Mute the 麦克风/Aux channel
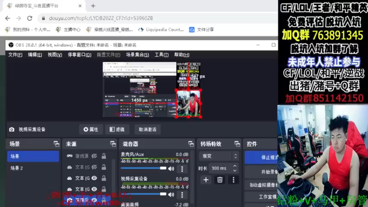The image size is (368, 207). (171, 168)
